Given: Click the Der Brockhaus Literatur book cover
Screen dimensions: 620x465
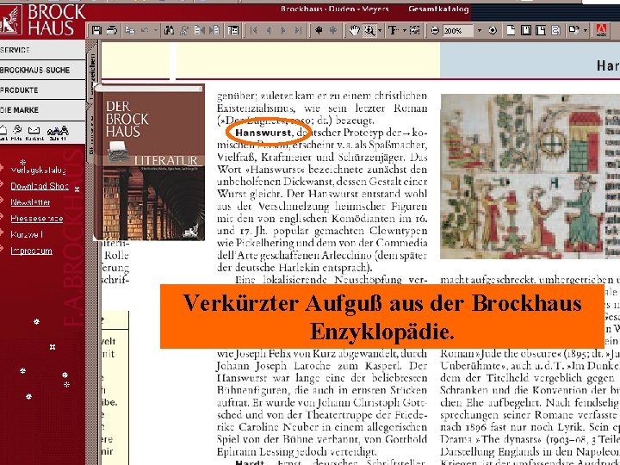Looking at the screenshot, I should pos(149,162).
